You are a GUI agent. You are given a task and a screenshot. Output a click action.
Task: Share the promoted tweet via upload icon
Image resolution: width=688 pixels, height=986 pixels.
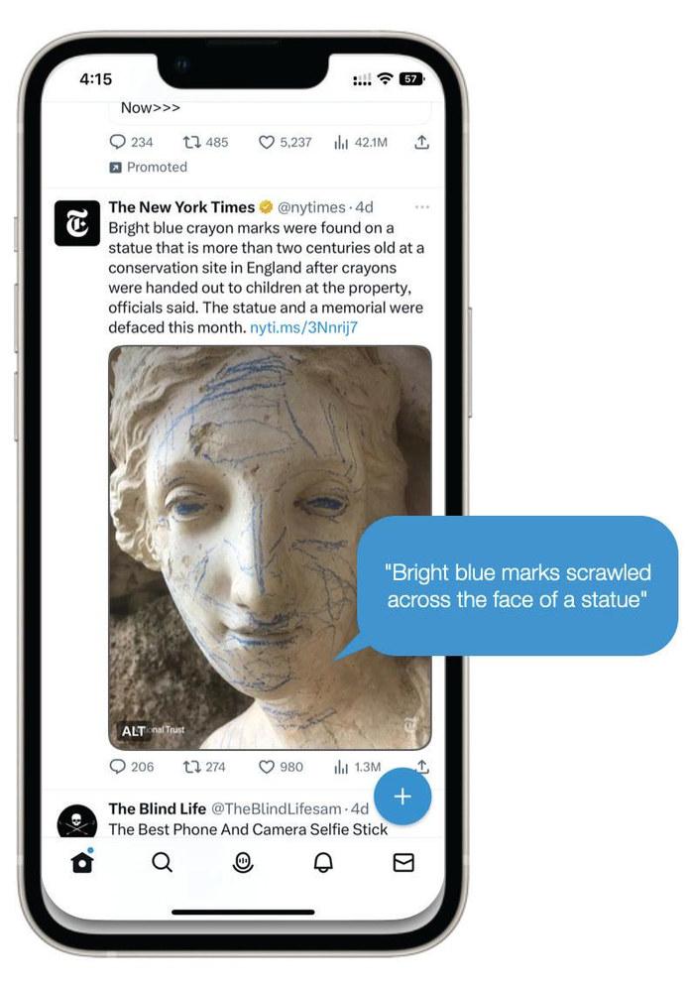tap(422, 142)
